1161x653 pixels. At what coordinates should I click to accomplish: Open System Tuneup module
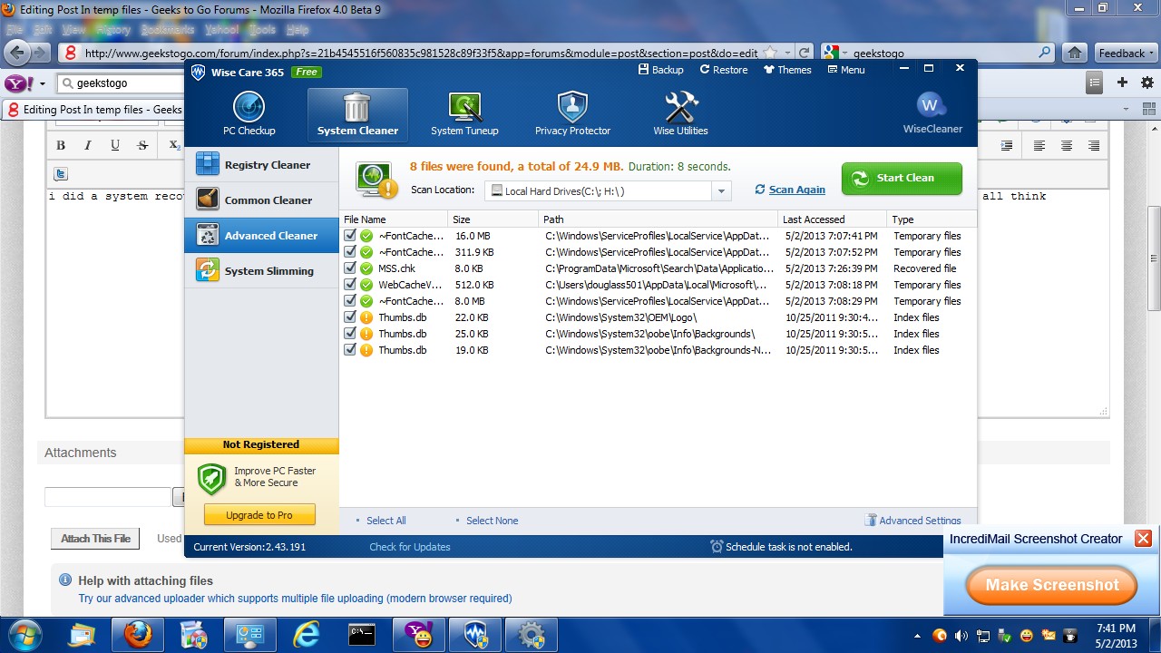pyautogui.click(x=464, y=114)
